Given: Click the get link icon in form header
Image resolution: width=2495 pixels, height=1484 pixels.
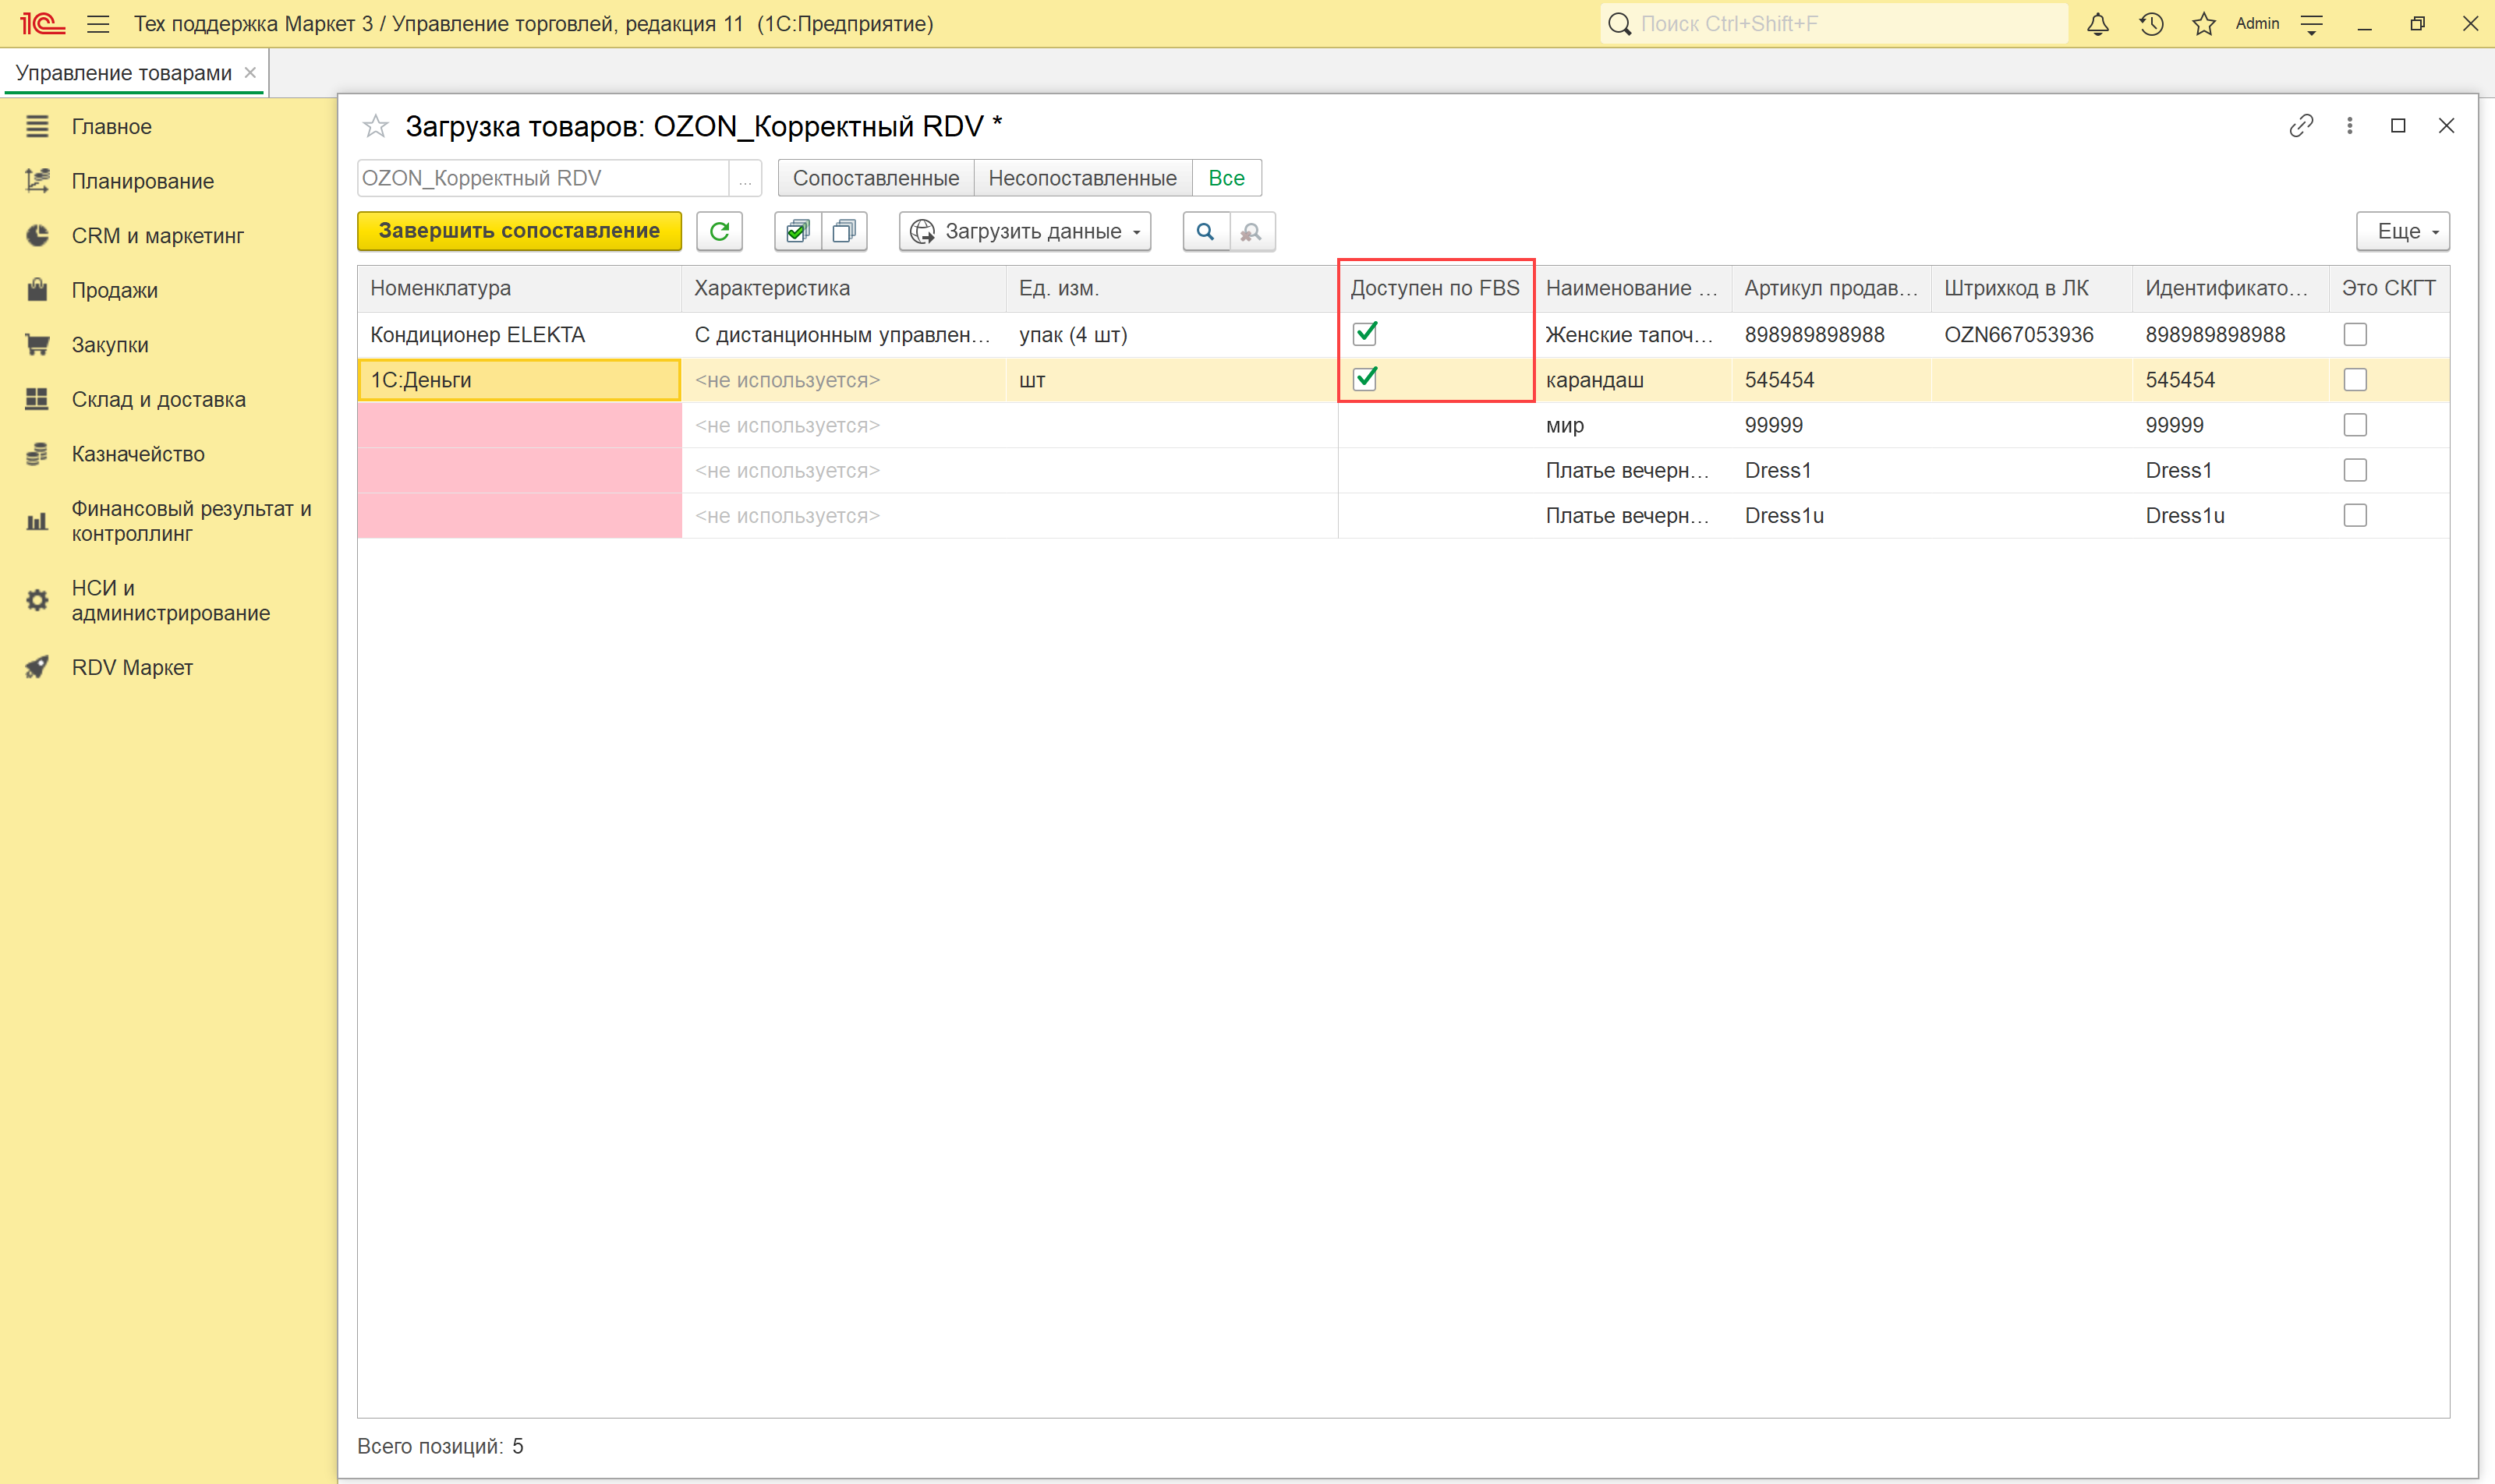Looking at the screenshot, I should [x=2300, y=125].
